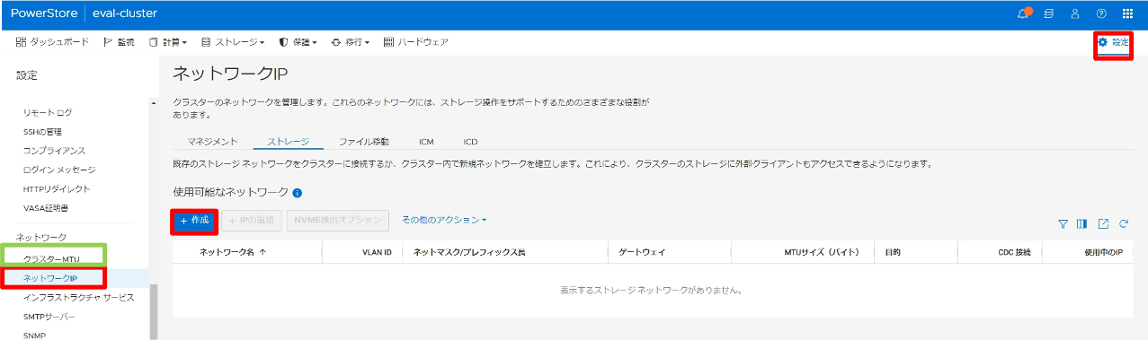
Task: Open the user account icon
Action: [1075, 13]
